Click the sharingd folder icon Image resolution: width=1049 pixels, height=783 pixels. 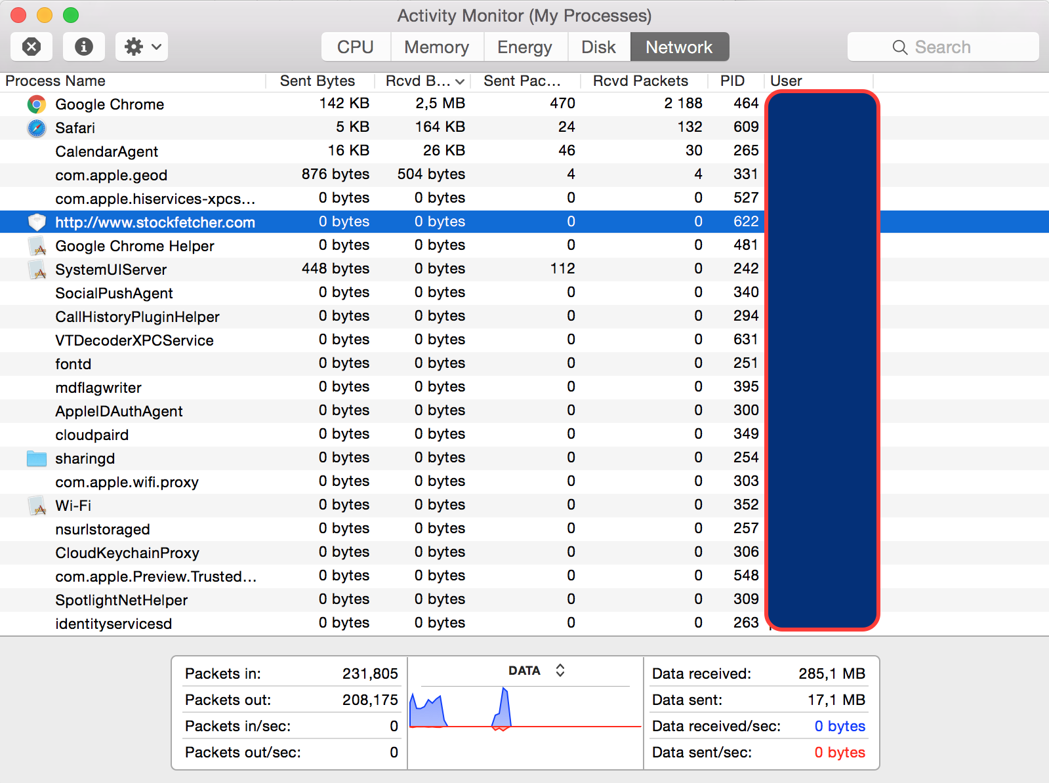click(37, 458)
